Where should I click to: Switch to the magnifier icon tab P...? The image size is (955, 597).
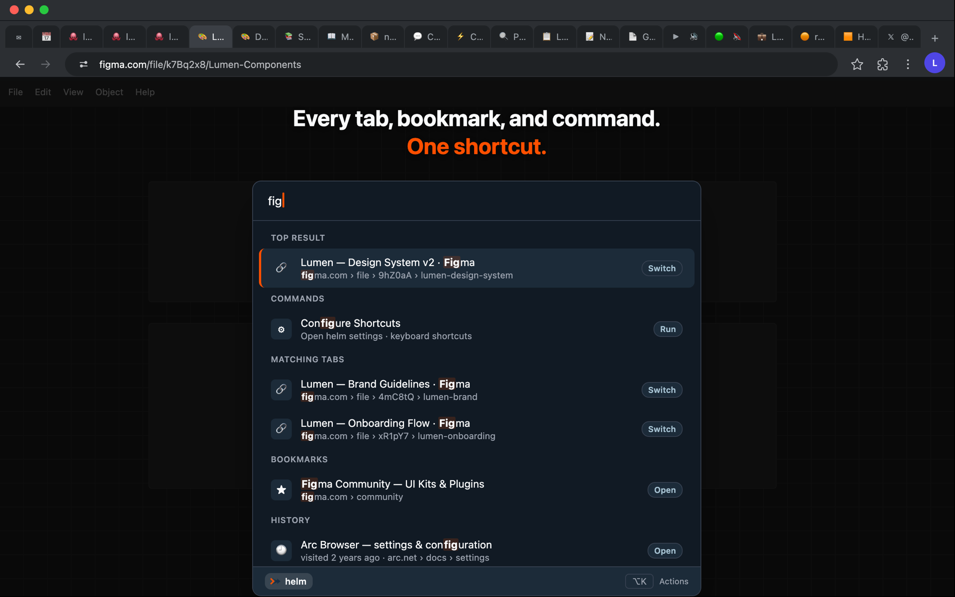click(x=512, y=37)
